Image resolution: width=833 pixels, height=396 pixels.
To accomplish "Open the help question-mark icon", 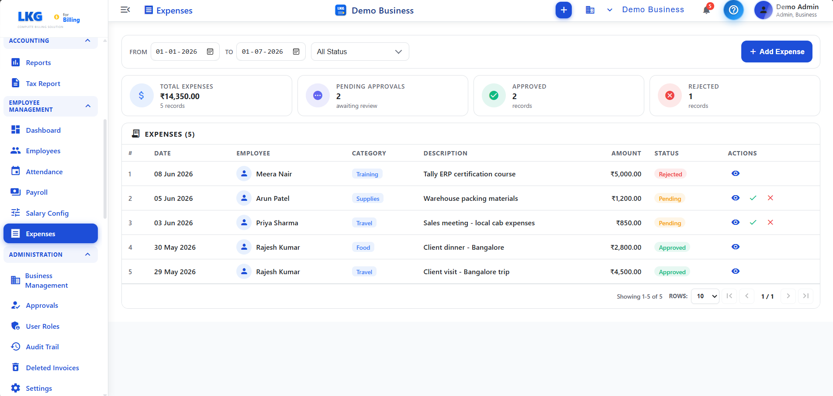I will point(733,10).
